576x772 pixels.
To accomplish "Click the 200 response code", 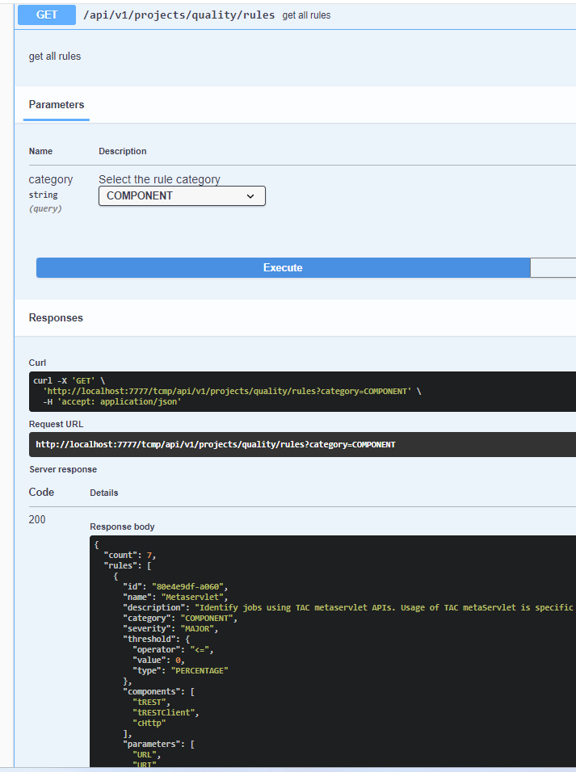I will (37, 519).
